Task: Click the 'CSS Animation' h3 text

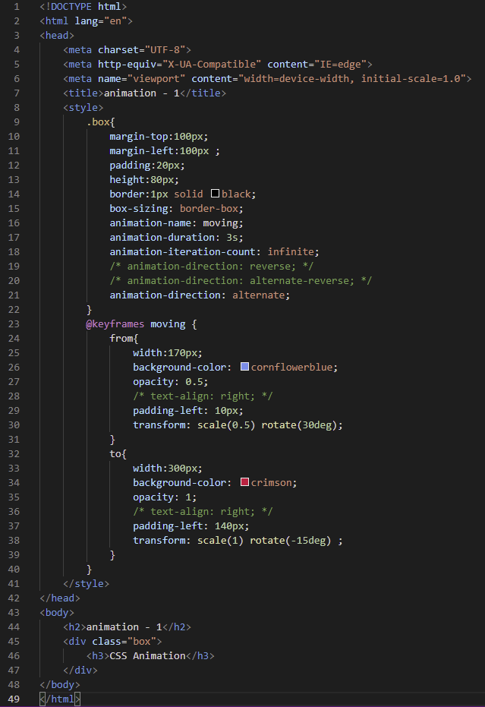Action: 147,655
